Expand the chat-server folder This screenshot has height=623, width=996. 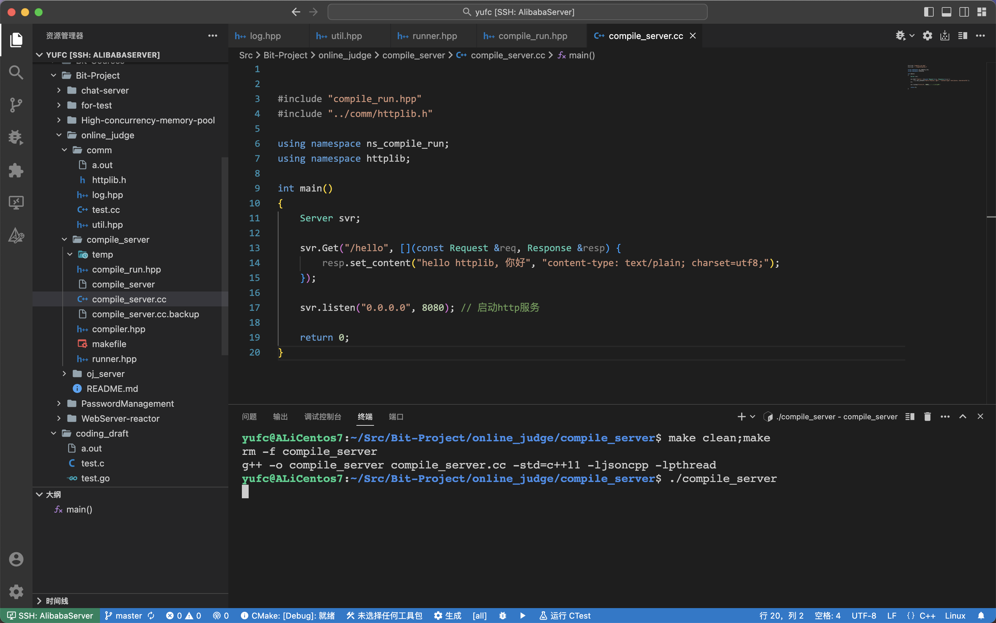coord(59,90)
